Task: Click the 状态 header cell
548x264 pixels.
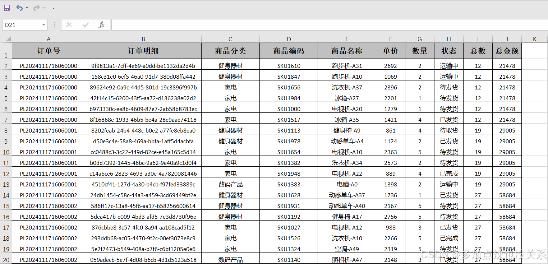Action: (449, 51)
